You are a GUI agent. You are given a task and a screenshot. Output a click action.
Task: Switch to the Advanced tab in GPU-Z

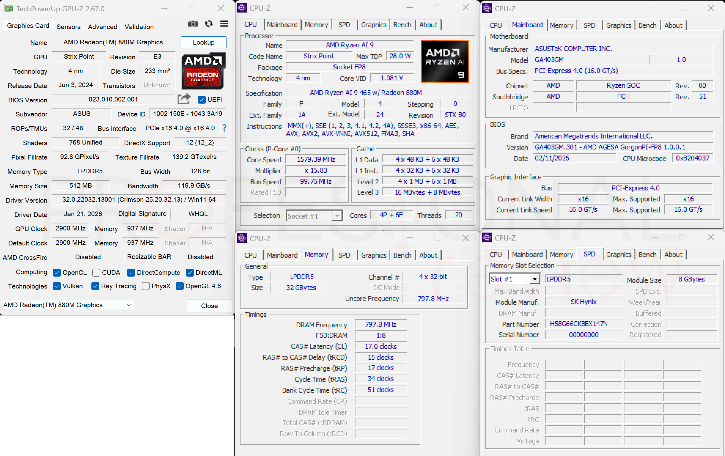(102, 27)
